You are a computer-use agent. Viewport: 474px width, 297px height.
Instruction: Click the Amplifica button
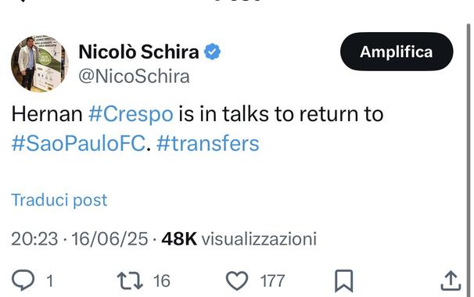pos(397,52)
